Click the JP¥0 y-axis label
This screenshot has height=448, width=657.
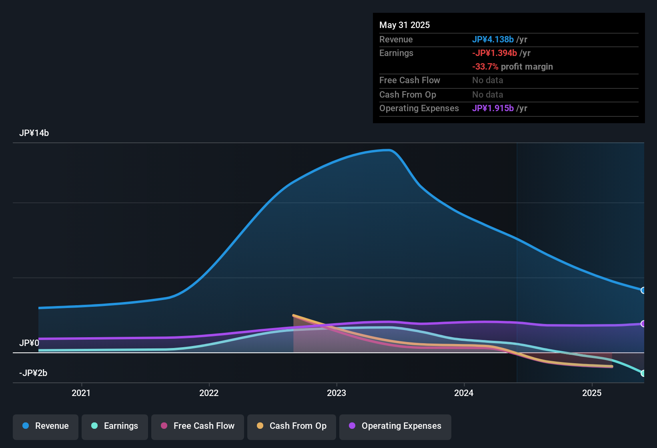29,343
